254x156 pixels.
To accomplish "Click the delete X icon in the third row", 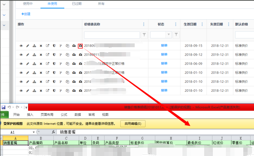I will click(41, 64).
